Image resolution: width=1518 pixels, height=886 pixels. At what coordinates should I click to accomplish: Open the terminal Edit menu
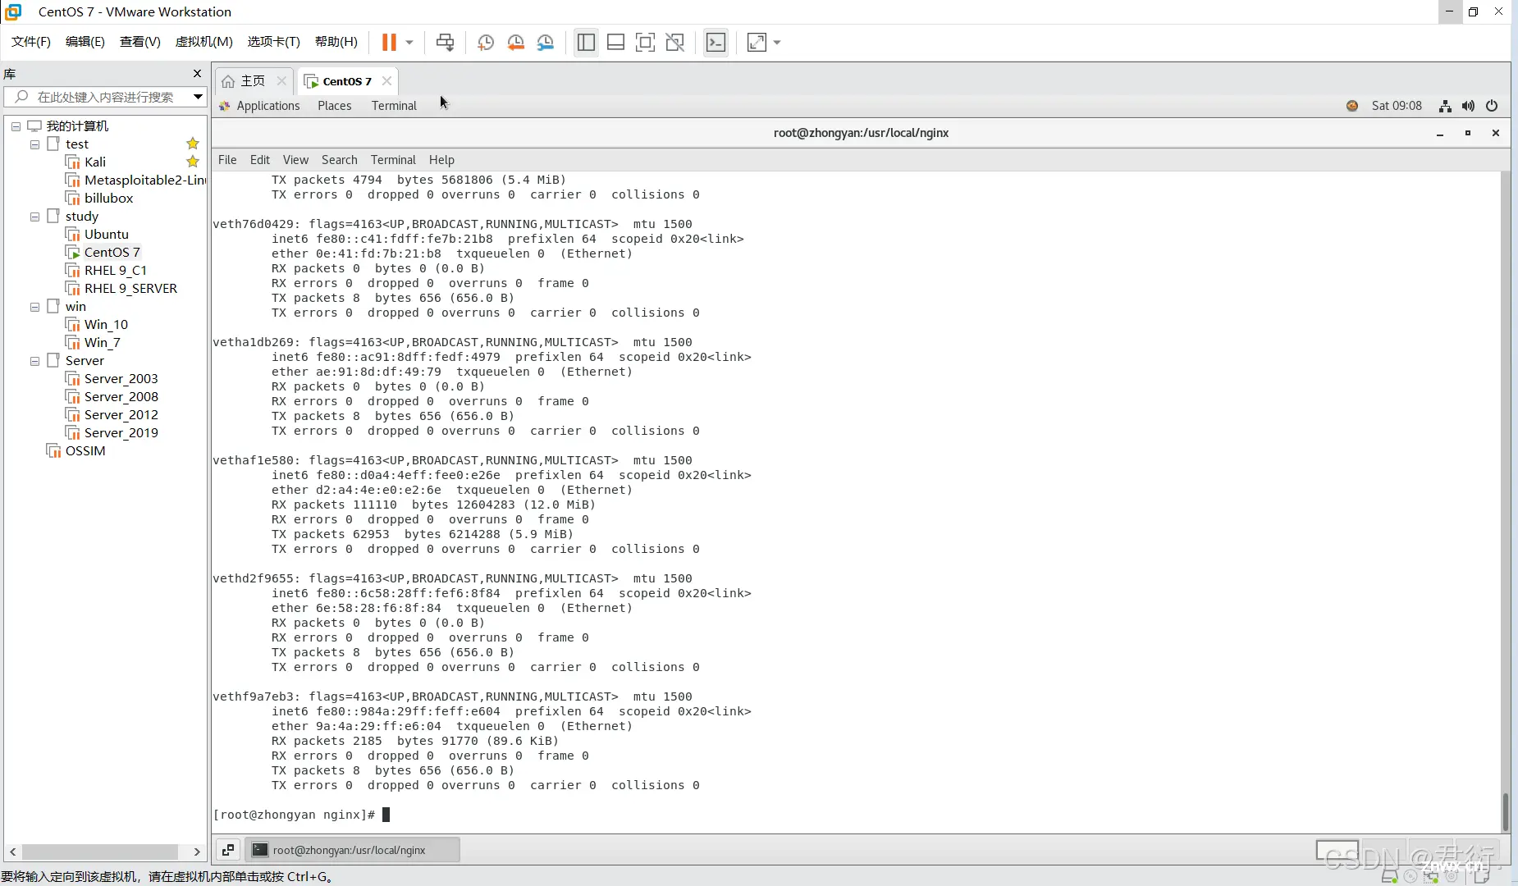pyautogui.click(x=260, y=159)
